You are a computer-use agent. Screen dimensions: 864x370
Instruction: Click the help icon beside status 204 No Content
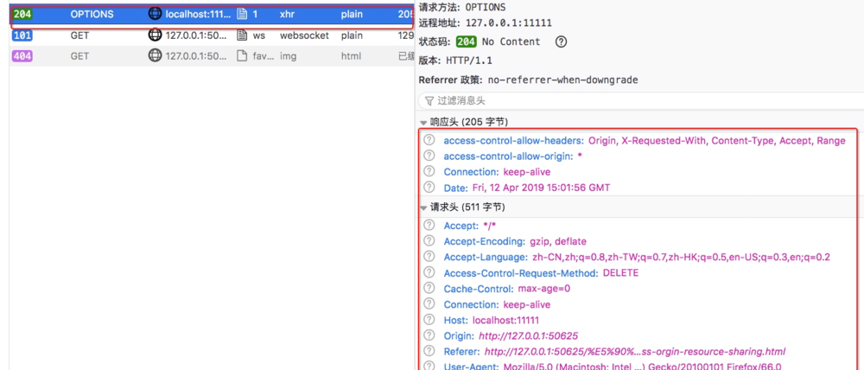pos(561,41)
